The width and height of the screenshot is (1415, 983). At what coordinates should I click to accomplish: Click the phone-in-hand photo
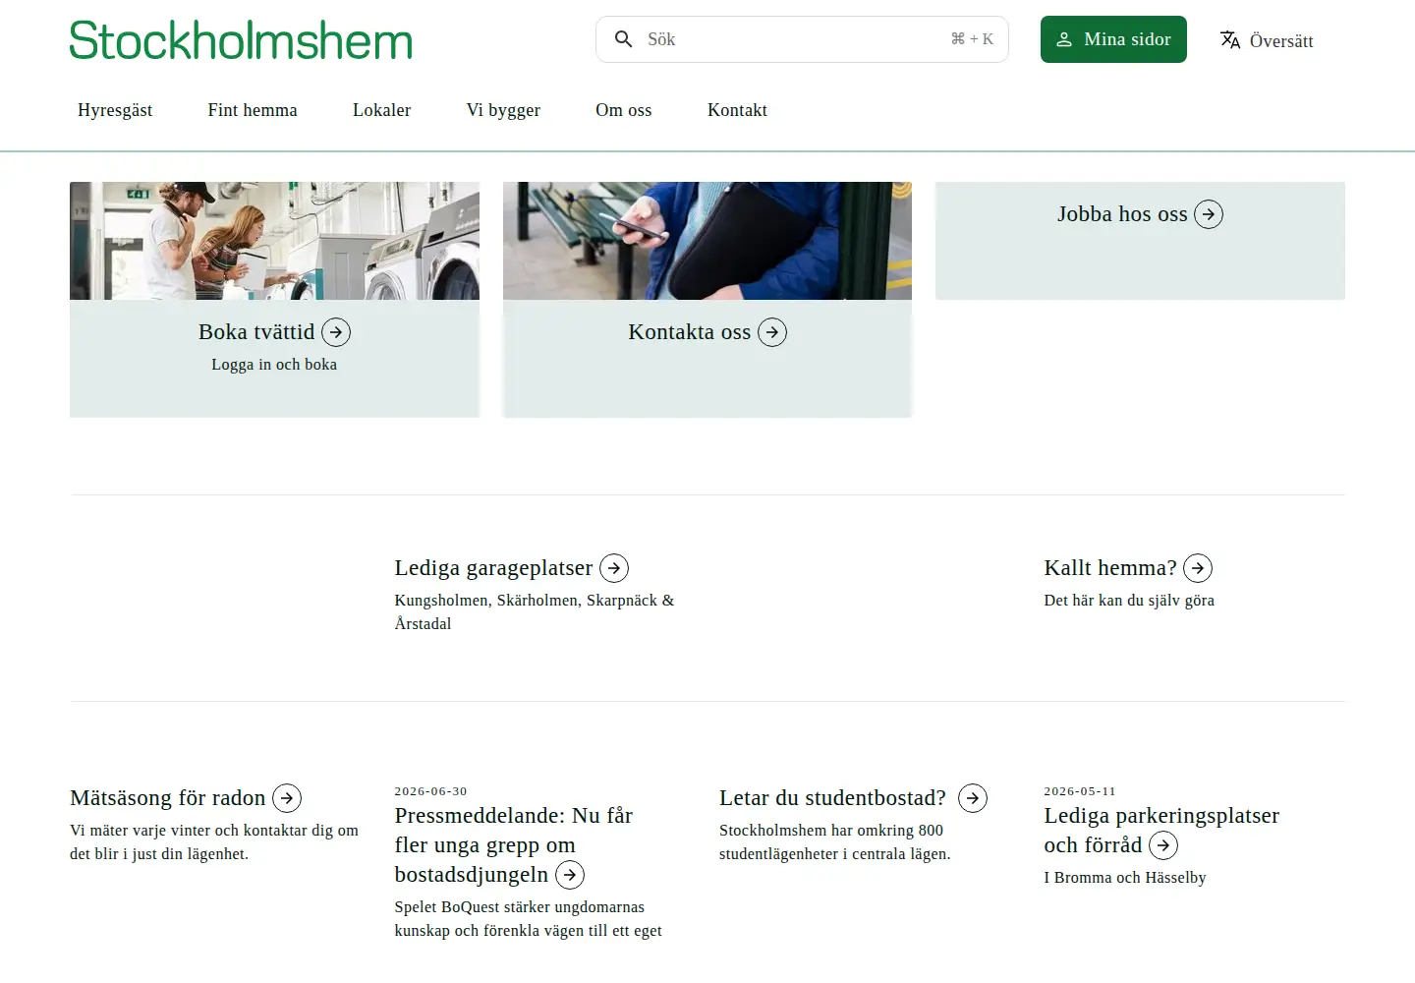(x=707, y=241)
